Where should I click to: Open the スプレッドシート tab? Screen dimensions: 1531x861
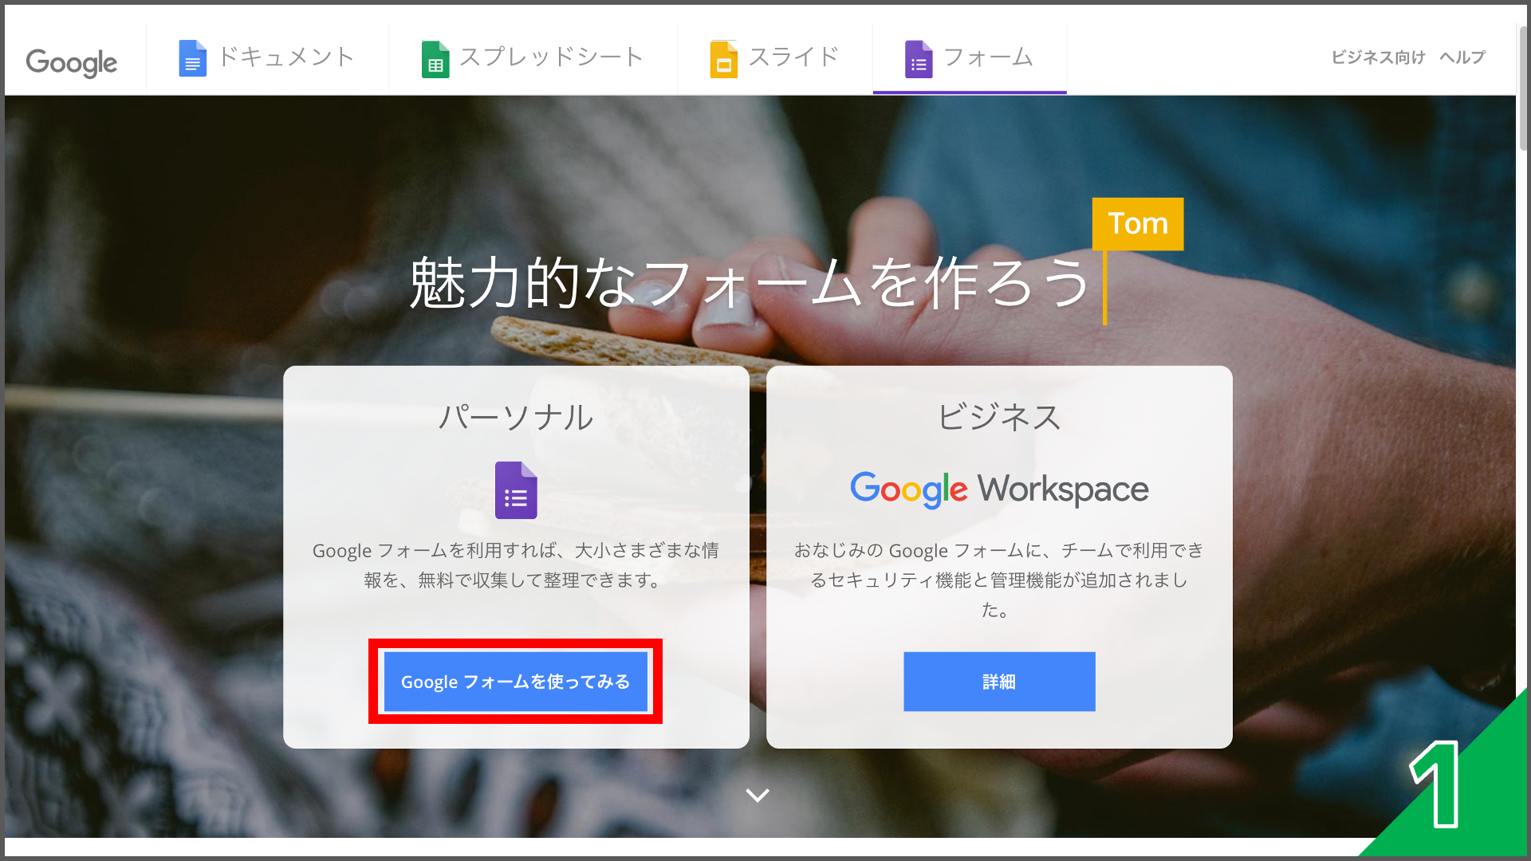(533, 58)
